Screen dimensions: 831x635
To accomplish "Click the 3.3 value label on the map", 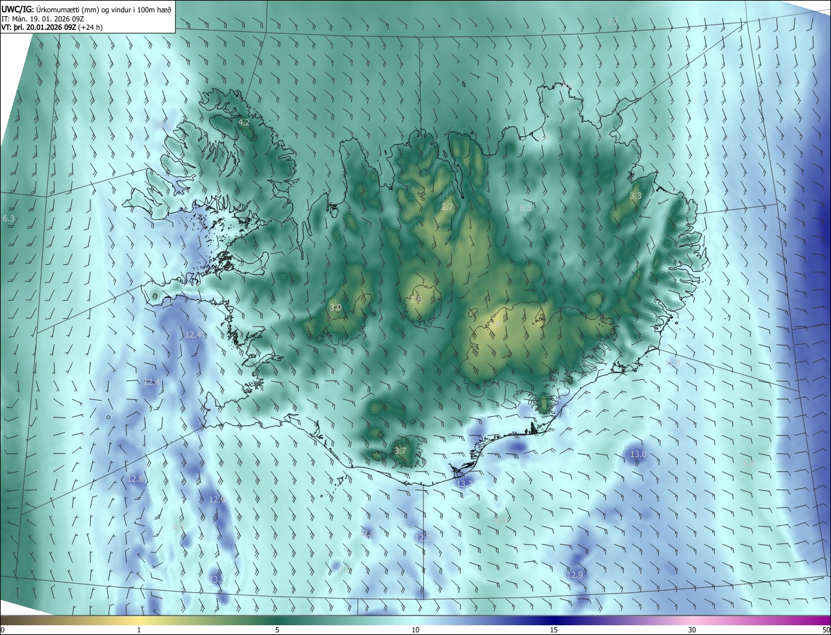I will [x=636, y=195].
